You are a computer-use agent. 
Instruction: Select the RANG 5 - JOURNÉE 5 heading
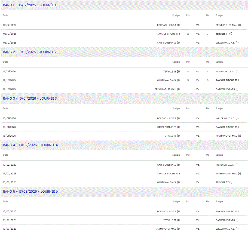30,192
